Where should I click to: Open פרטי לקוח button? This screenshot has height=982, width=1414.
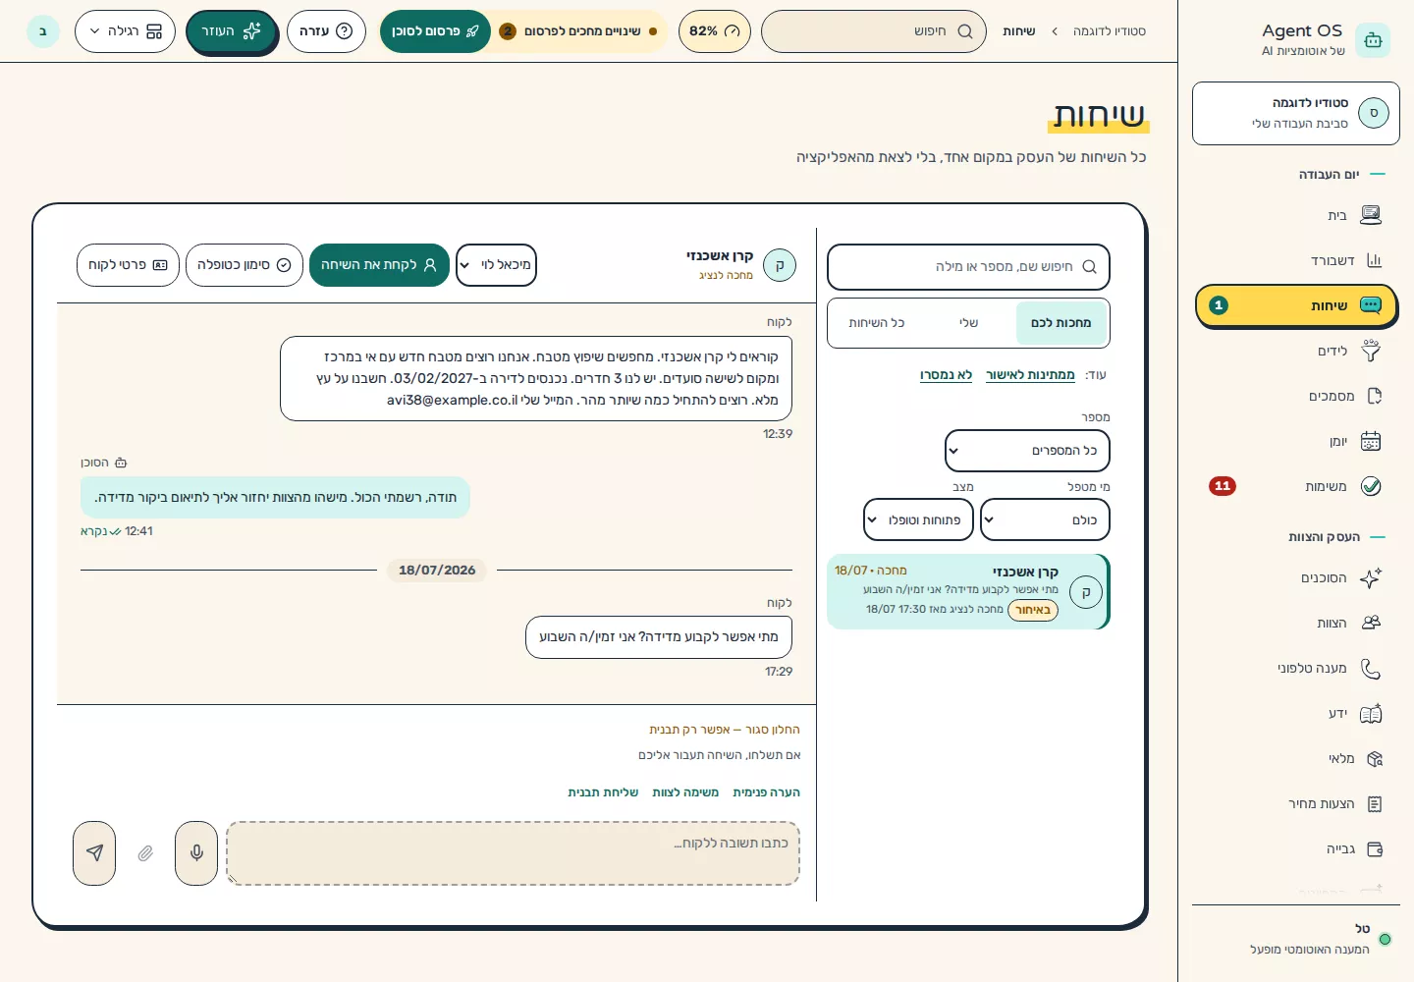point(128,265)
